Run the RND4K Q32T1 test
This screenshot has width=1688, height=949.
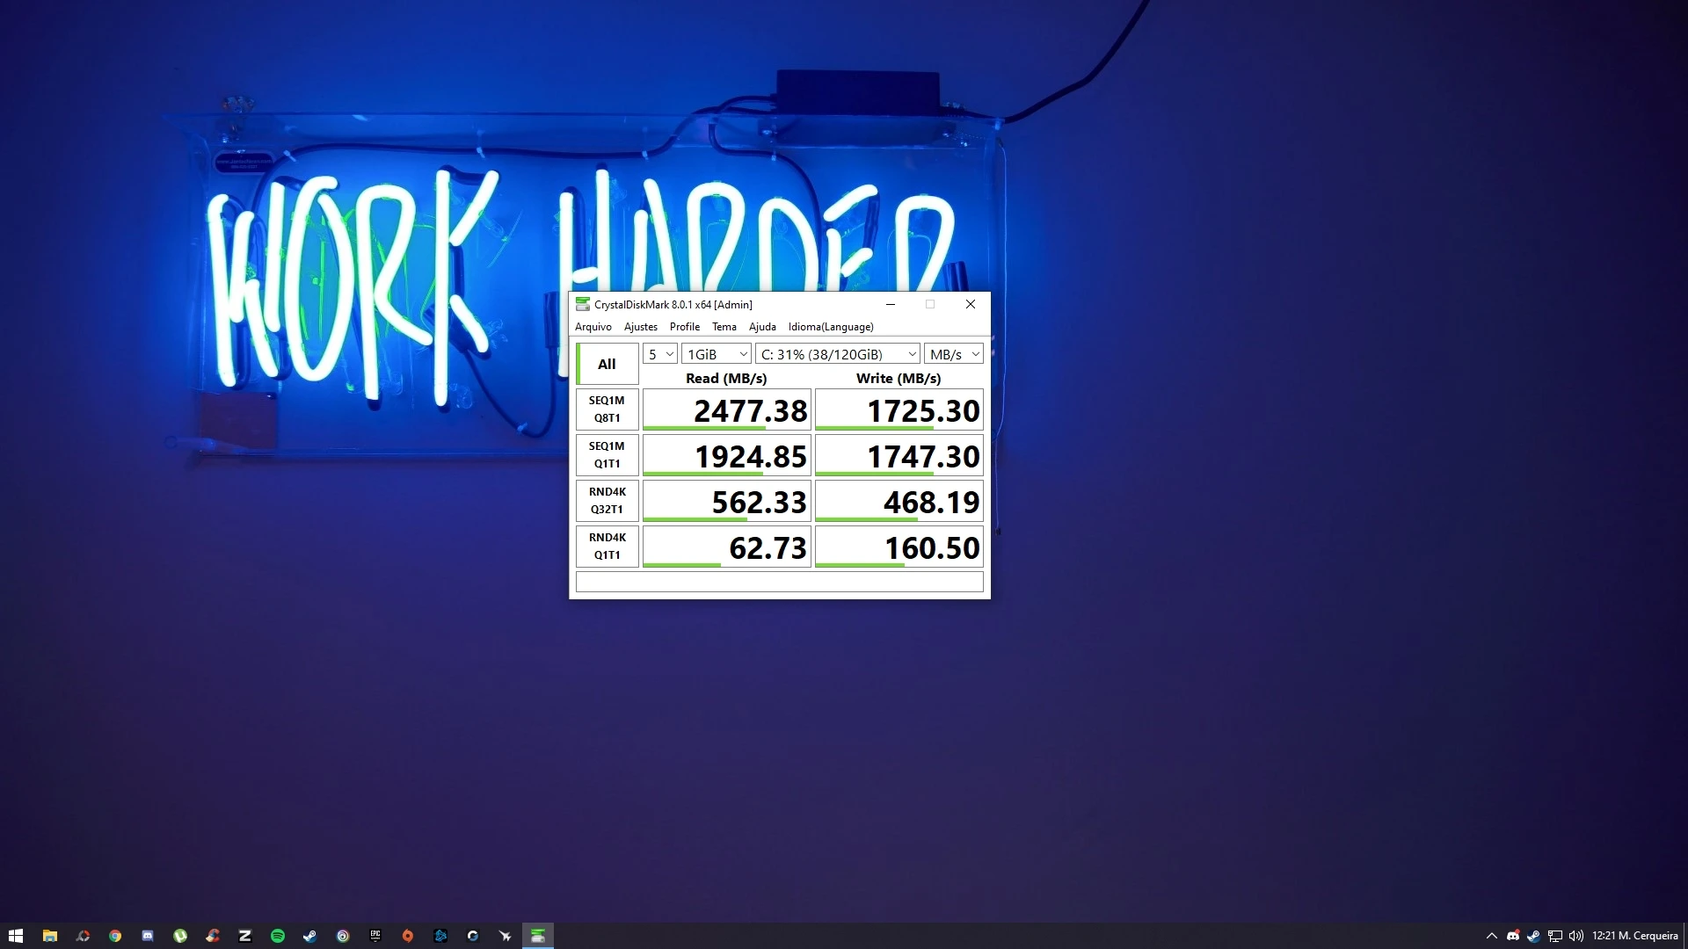(x=607, y=501)
